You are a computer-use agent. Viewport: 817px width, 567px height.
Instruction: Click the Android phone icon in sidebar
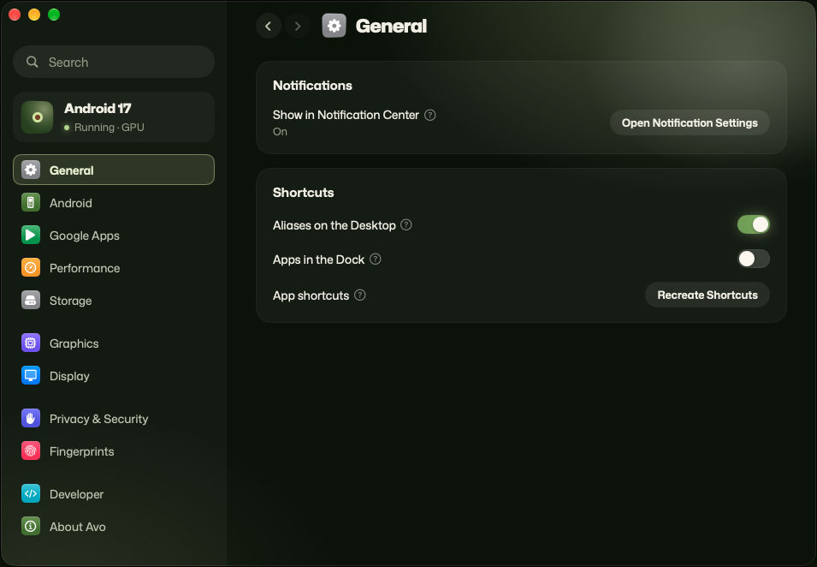31,202
